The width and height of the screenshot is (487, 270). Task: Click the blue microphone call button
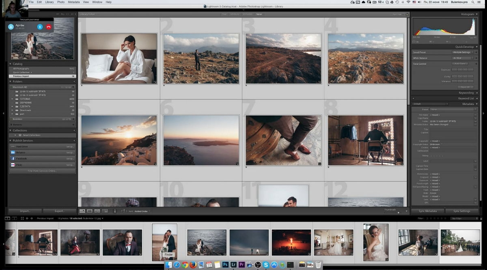pyautogui.click(x=40, y=27)
